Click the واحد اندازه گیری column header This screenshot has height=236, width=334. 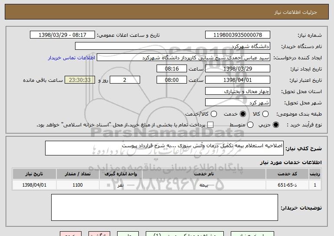click(121, 174)
